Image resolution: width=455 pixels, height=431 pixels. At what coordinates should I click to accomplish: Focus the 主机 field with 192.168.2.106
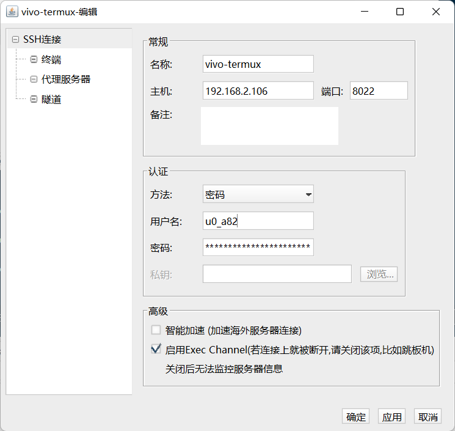(258, 90)
